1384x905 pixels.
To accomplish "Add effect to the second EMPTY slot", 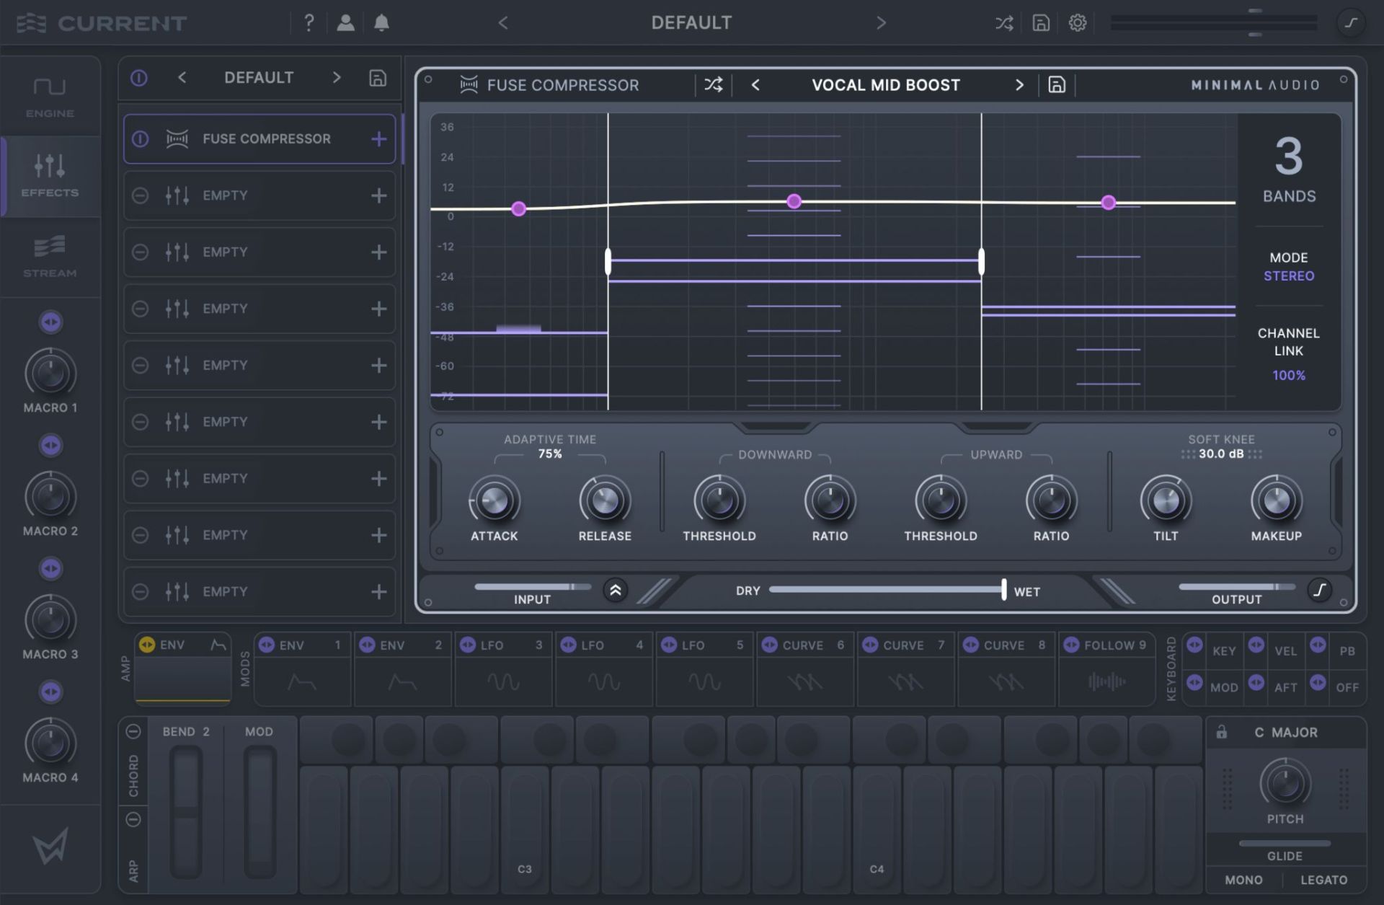I will [379, 252].
